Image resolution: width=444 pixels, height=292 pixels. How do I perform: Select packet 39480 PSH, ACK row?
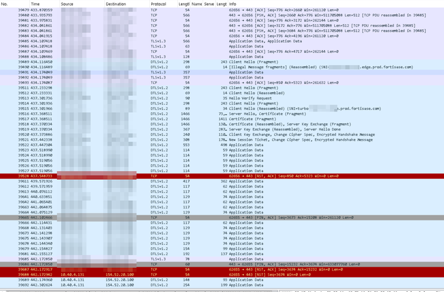coord(222,15)
